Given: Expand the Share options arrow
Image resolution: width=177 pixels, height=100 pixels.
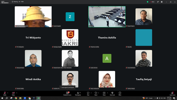Looking at the screenshot, I should pyautogui.click(x=108, y=93).
